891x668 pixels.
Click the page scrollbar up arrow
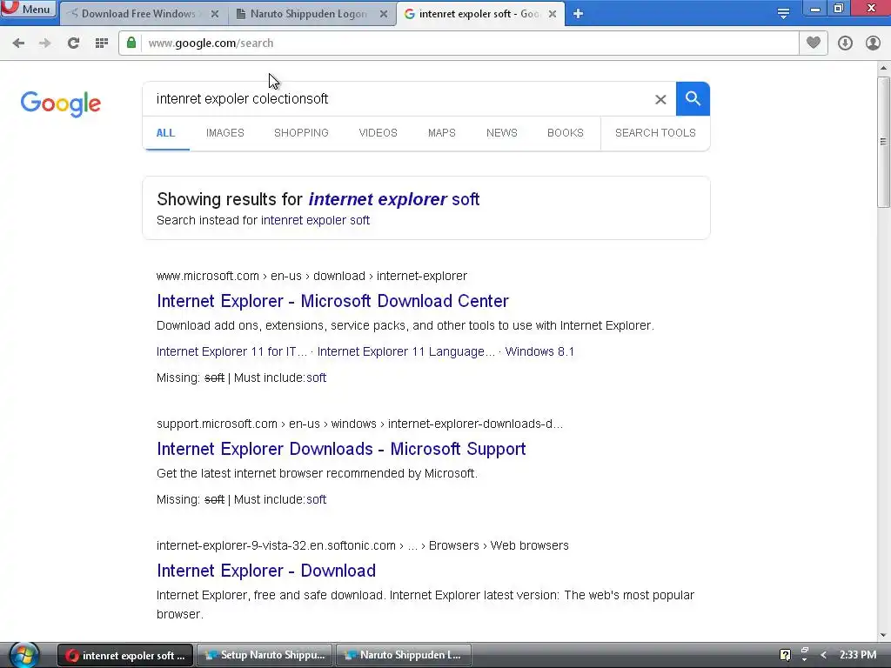[x=883, y=68]
